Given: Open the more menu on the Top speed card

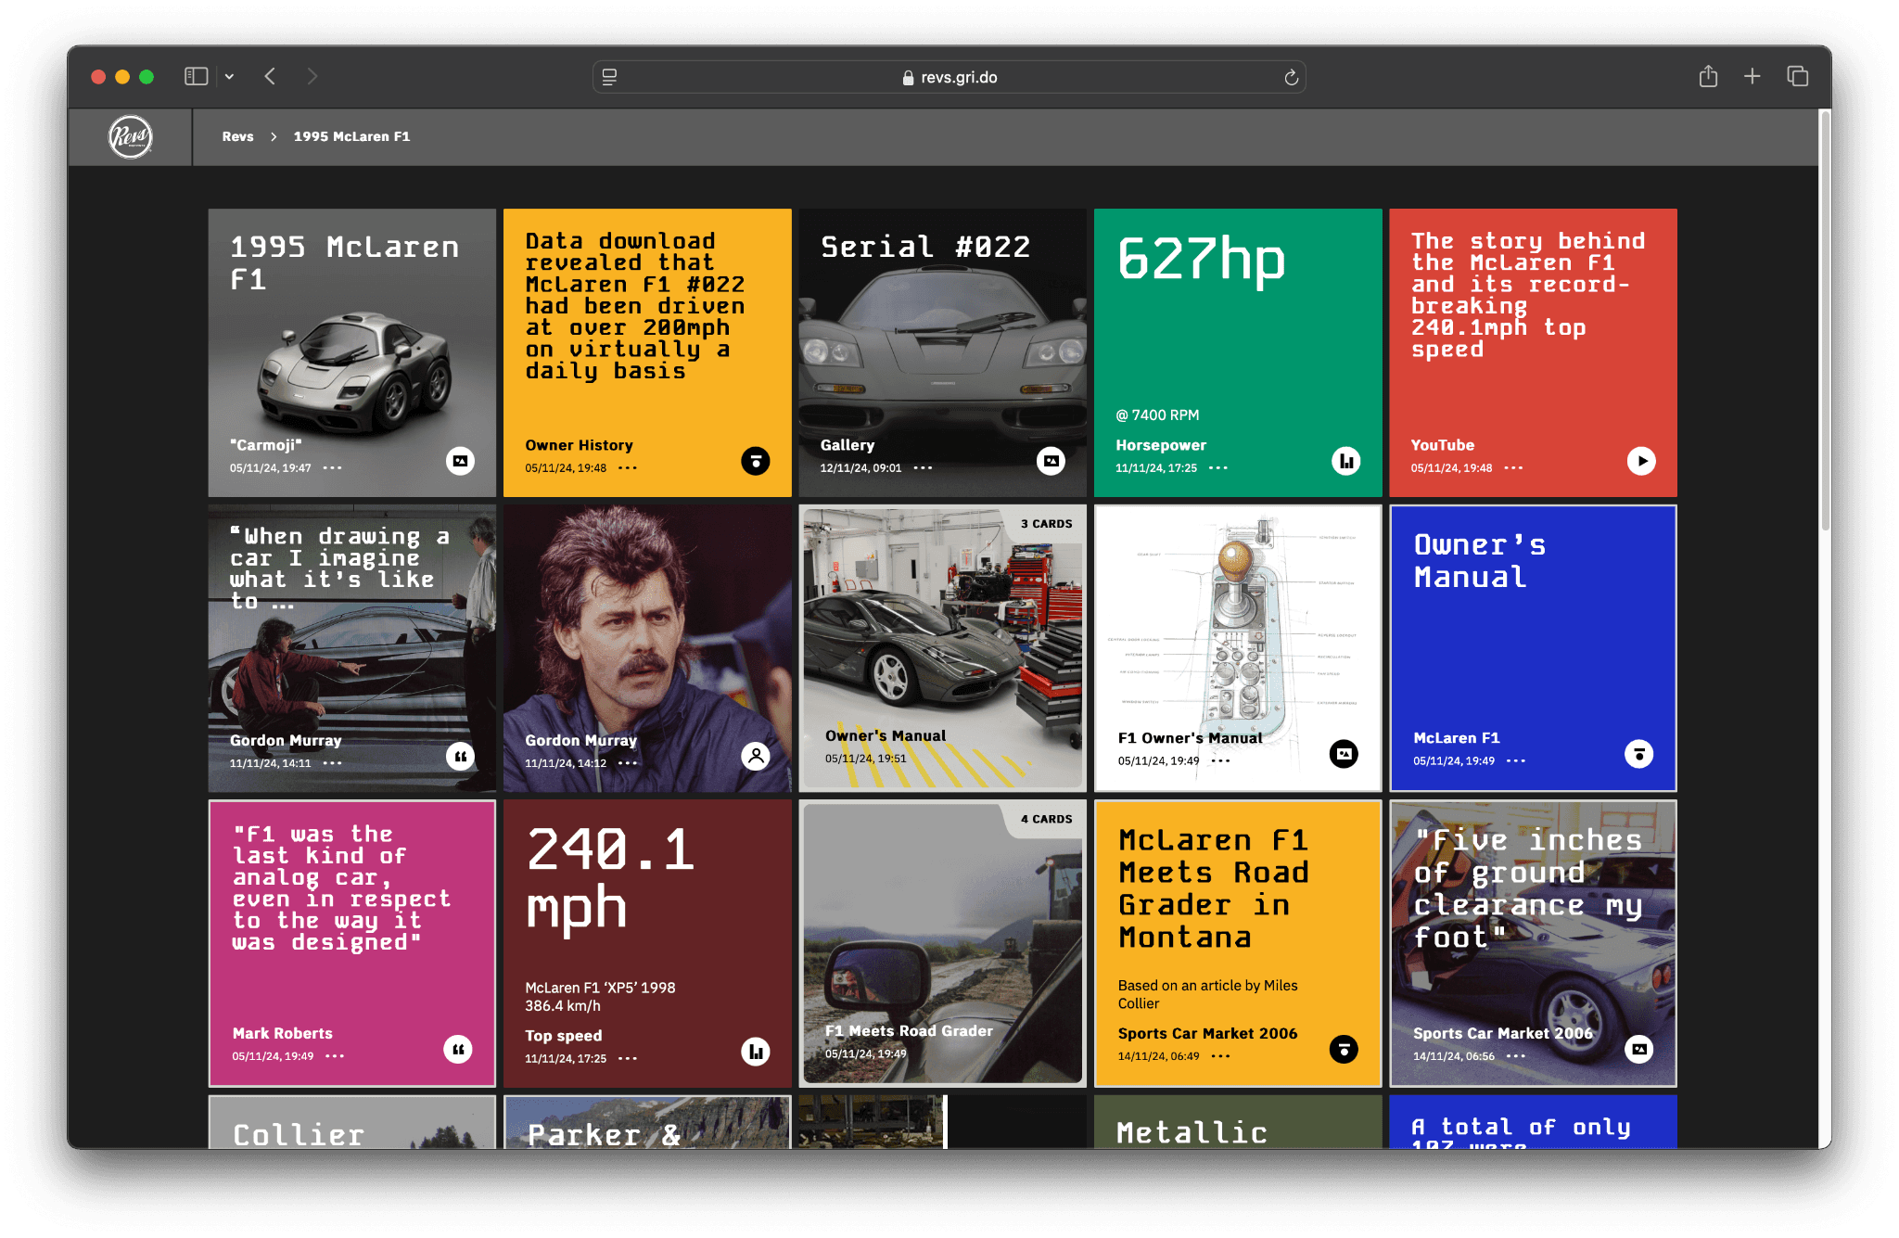Looking at the screenshot, I should click(628, 1059).
